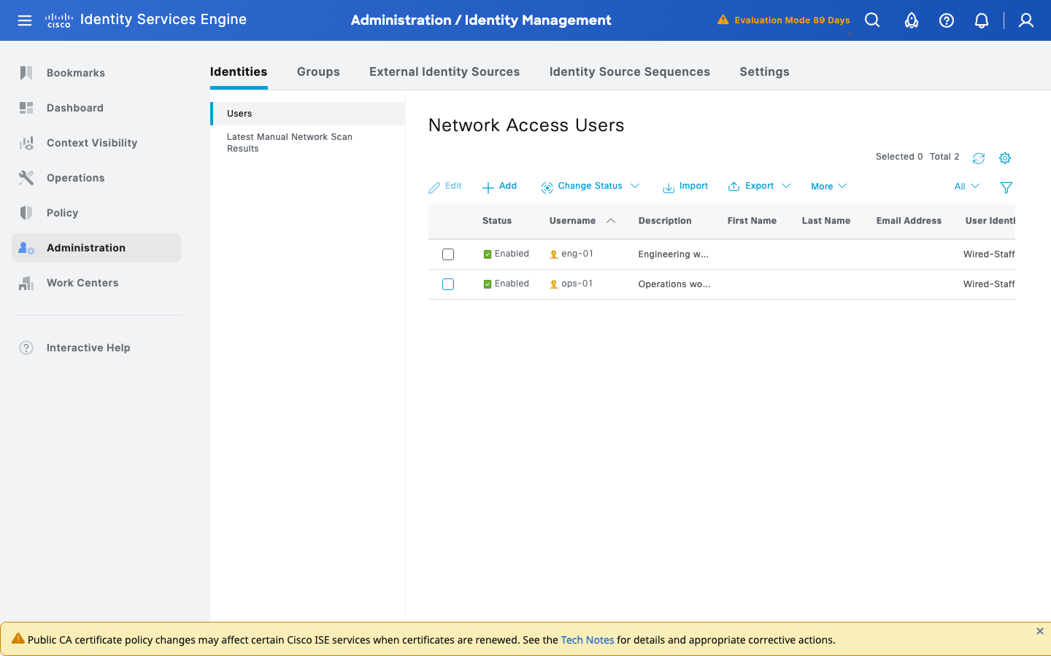Open the help question mark icon
Viewport: 1051px width, 656px height.
pyautogui.click(x=947, y=20)
